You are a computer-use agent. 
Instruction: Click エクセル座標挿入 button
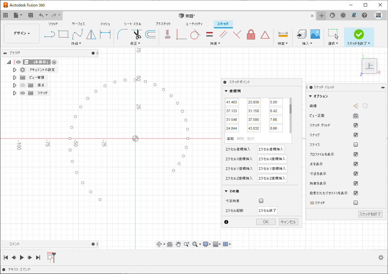click(x=271, y=149)
